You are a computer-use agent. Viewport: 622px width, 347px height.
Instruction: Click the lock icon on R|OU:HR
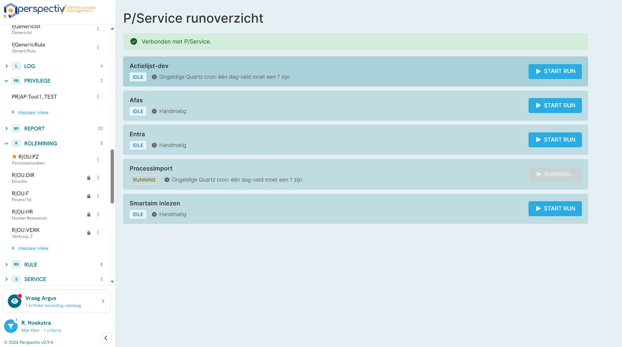pos(89,214)
